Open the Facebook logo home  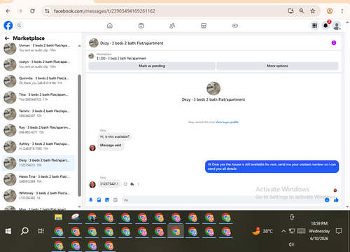pyautogui.click(x=8, y=25)
